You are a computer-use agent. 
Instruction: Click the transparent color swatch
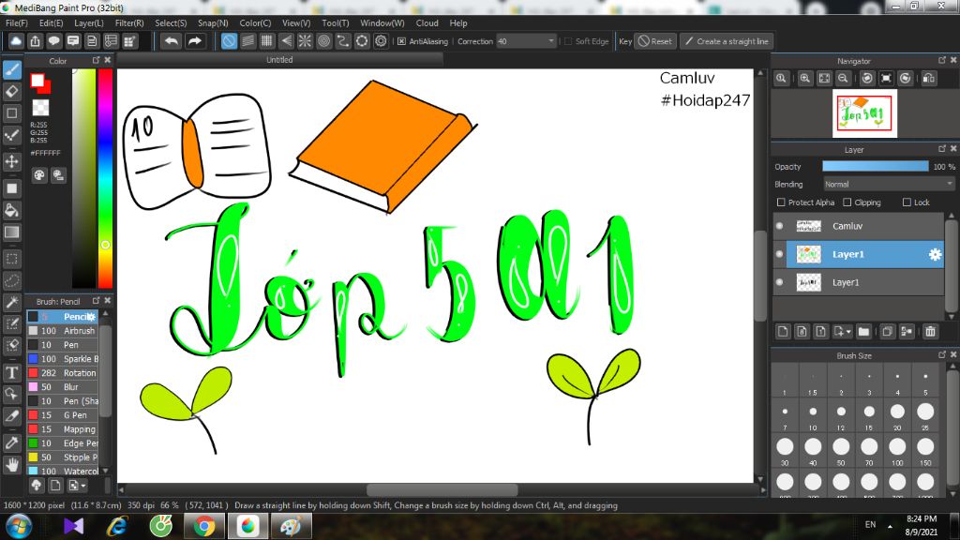tap(40, 108)
